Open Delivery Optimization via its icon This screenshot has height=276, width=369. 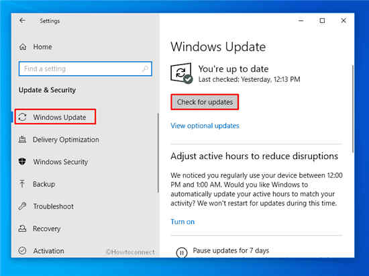click(x=22, y=140)
